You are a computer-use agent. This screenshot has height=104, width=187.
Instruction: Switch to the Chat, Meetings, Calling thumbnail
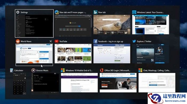click(157, 83)
